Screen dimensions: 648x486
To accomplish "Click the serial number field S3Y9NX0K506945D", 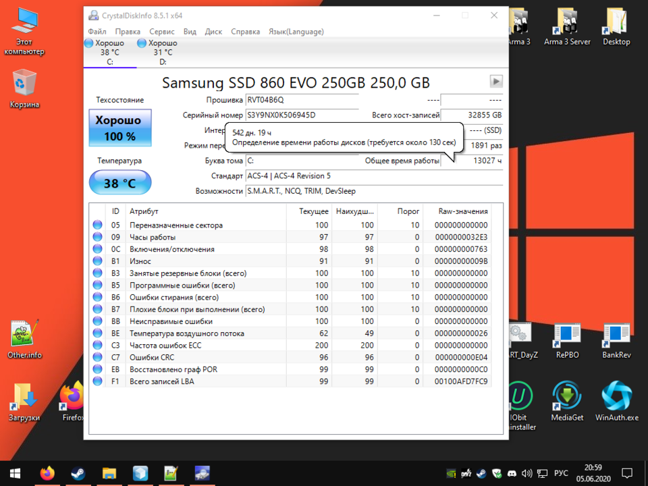I will click(302, 115).
